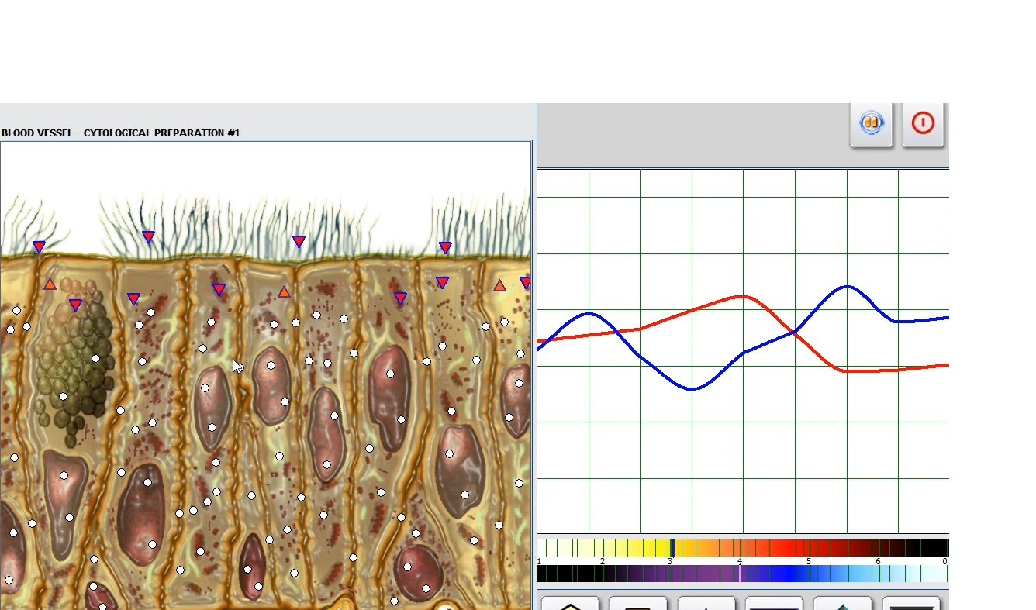The width and height of the screenshot is (1036, 610).
Task: Click the orange triangle marker between the two middle cells
Action: click(x=284, y=292)
